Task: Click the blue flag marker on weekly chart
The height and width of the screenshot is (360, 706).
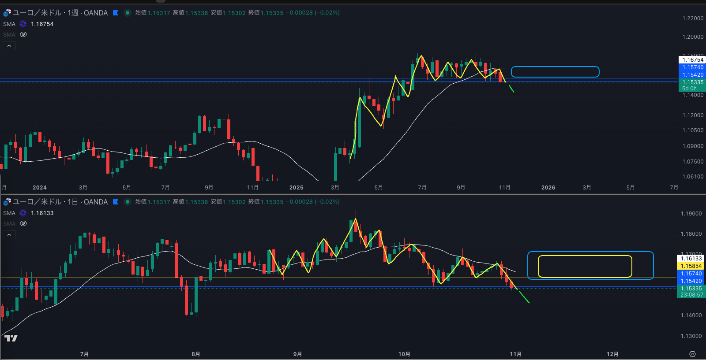Action: point(116,13)
